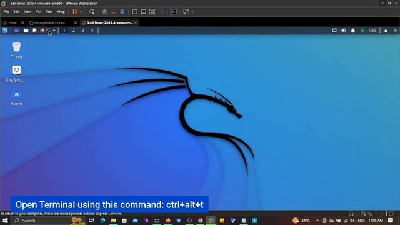Click the Kali show desktop panel icon
400x225 pixels.
(x=17, y=31)
